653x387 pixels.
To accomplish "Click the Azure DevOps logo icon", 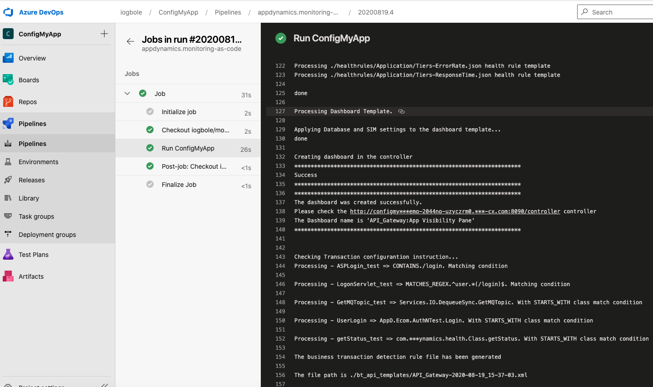I will pos(8,12).
